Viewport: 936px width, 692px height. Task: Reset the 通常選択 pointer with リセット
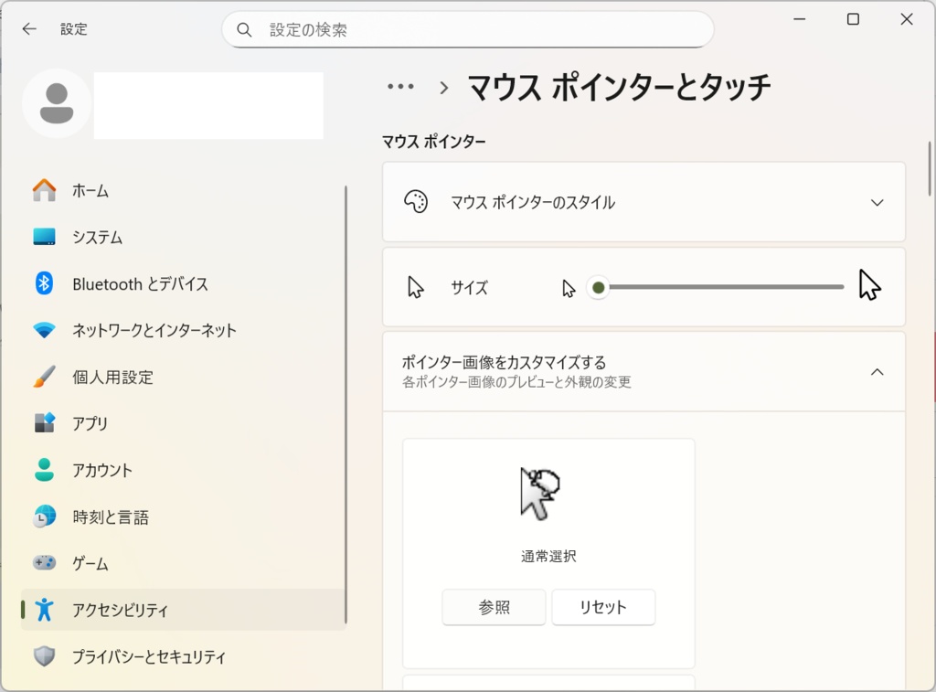(x=603, y=607)
